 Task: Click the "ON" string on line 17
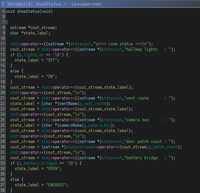[x=50, y=77]
